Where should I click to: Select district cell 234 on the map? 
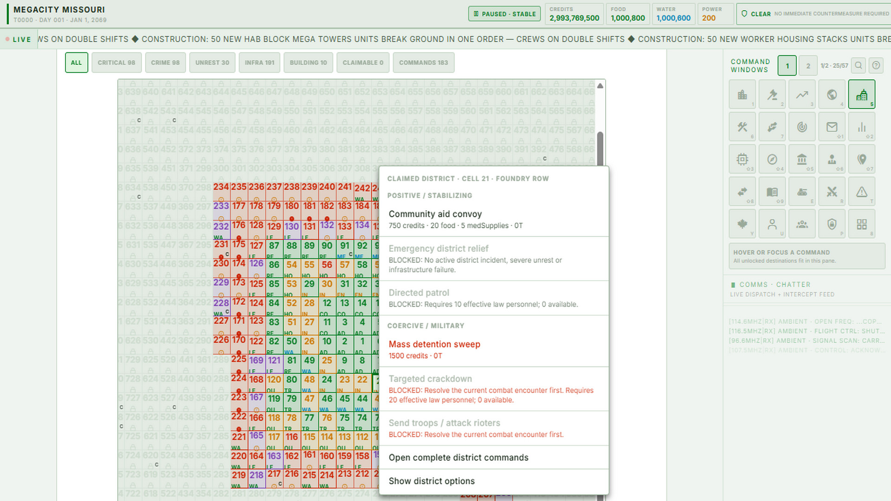[x=221, y=191]
